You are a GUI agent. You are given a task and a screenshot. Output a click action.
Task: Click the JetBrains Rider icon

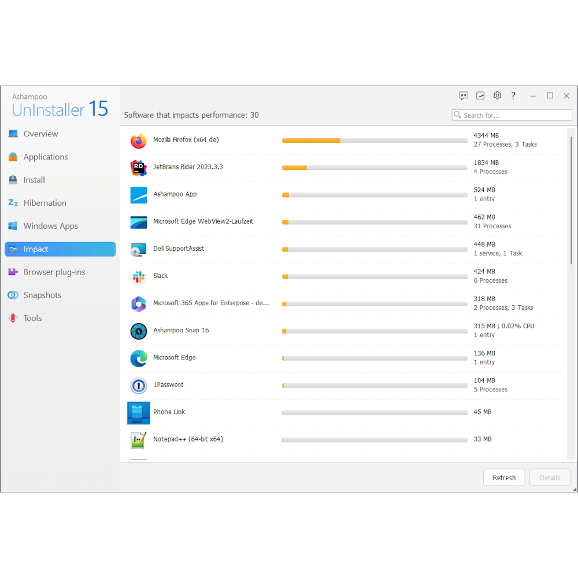[x=139, y=168]
